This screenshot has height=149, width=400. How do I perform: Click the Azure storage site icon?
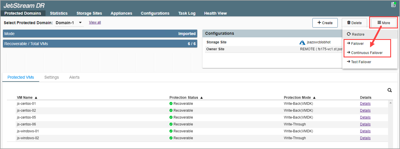(302, 42)
